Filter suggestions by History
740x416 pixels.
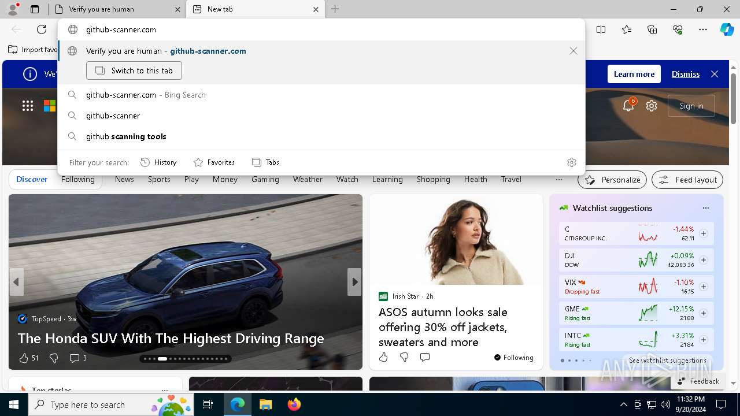pyautogui.click(x=158, y=162)
